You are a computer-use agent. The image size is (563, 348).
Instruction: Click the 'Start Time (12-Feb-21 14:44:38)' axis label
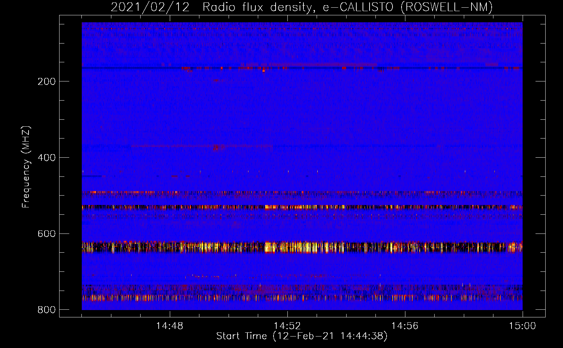coord(302,336)
